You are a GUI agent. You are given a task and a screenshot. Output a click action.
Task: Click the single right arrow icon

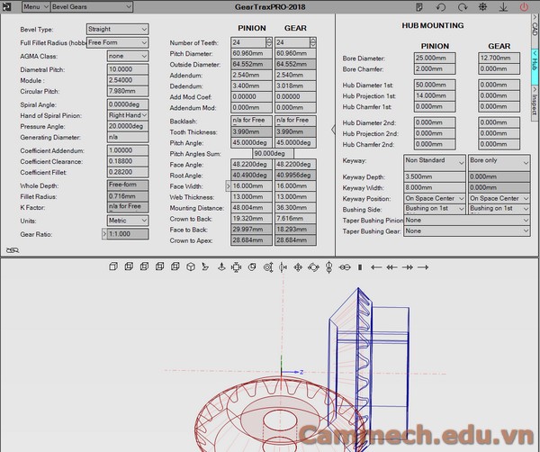pyautogui.click(x=423, y=267)
